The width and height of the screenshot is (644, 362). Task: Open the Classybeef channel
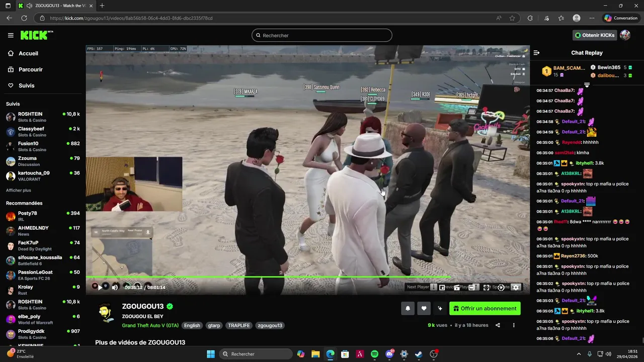[x=43, y=132]
